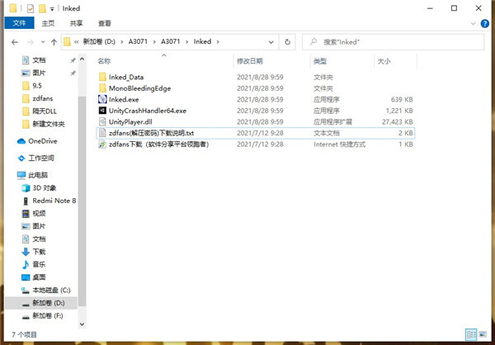This screenshot has width=495, height=345.
Task: Click the 音乐 note icon
Action: tap(26, 264)
